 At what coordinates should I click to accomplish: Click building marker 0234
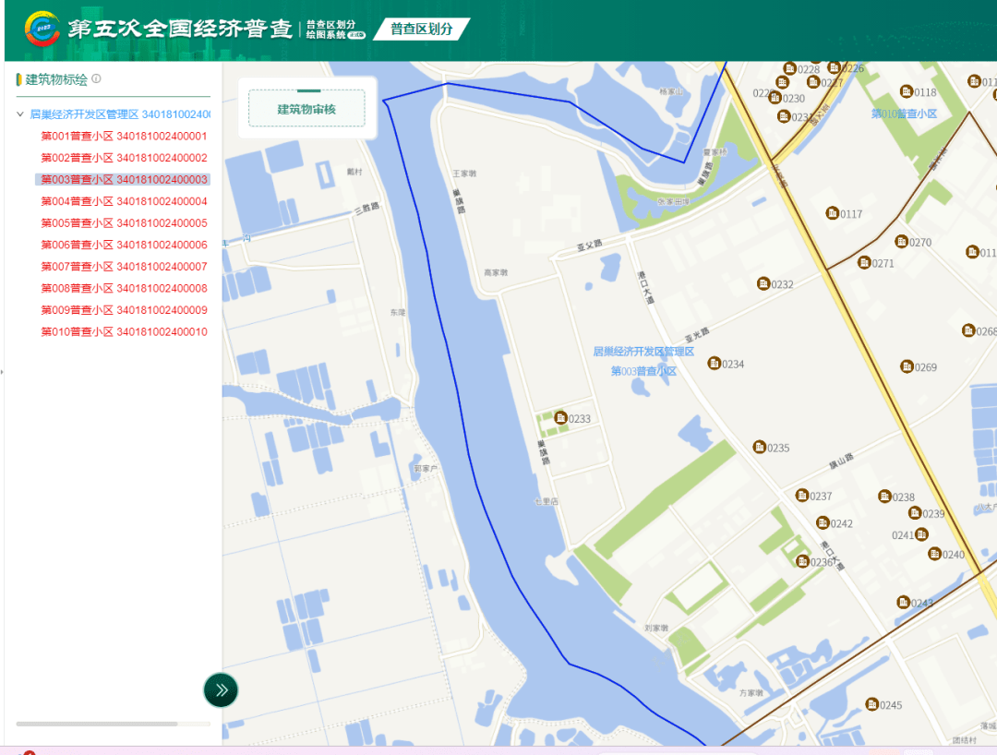coord(714,363)
